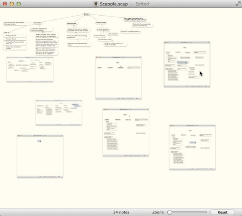The width and height of the screenshot is (242, 216).
Task: Select the wide thumbnail with blue highlighted notes
Action: [x=58, y=113]
